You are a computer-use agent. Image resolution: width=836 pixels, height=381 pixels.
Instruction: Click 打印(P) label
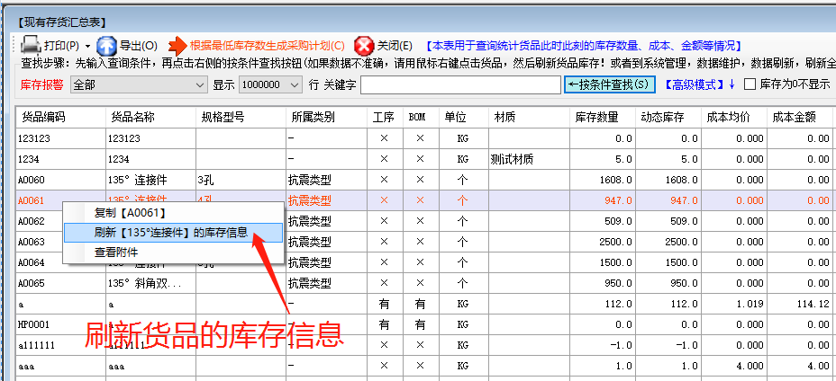[x=61, y=46]
